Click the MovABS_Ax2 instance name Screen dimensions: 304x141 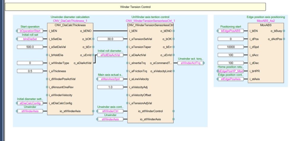[266, 21]
